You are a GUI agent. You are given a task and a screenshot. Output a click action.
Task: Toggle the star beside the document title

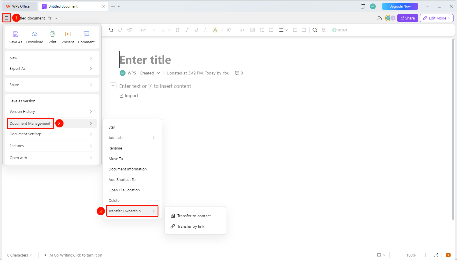click(x=50, y=18)
